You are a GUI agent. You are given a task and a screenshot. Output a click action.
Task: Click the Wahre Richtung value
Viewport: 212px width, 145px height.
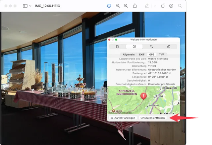(x=158, y=59)
